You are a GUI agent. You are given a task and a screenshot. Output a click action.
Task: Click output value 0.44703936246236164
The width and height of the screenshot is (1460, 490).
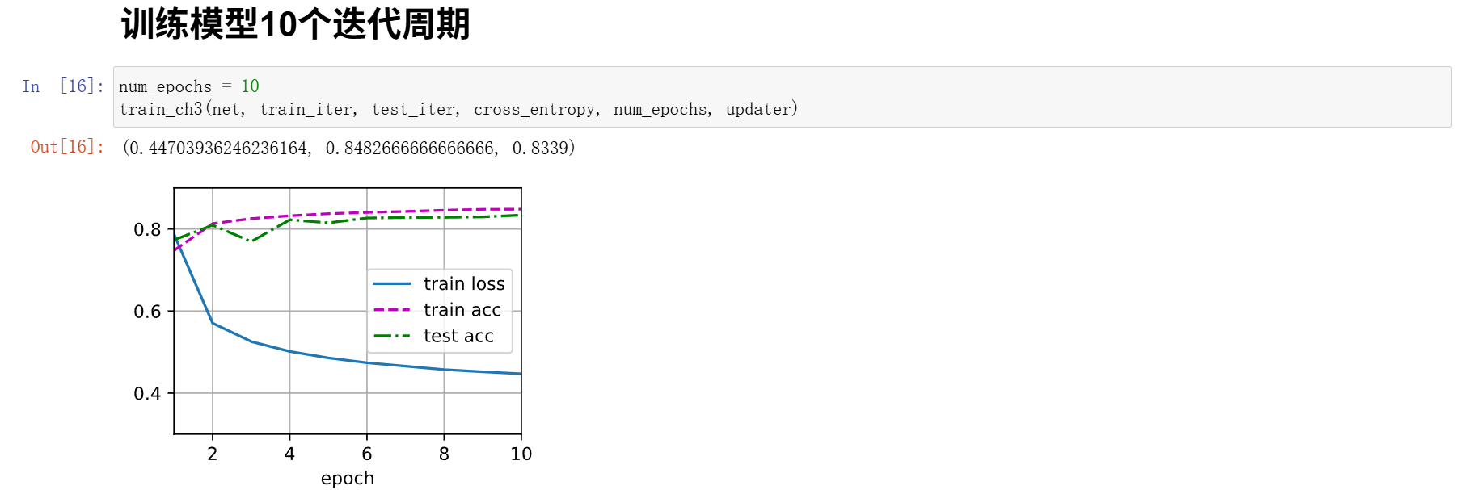click(218, 148)
